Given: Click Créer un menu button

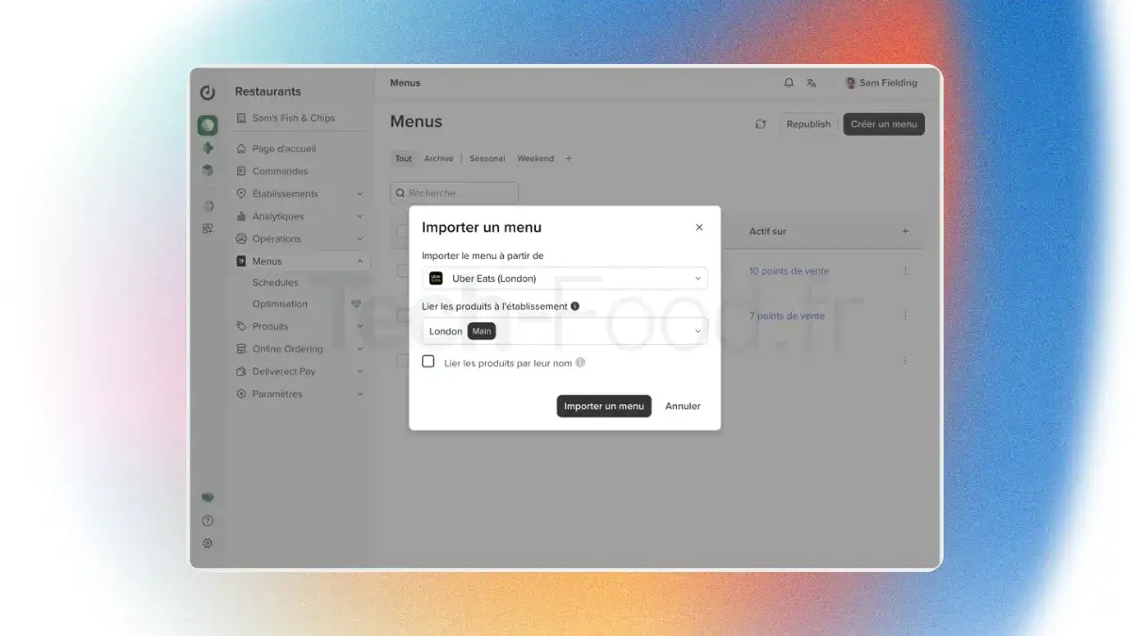Looking at the screenshot, I should (883, 124).
